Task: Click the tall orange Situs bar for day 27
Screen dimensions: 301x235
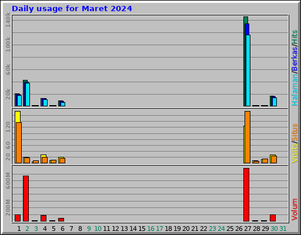Action: click(248, 137)
